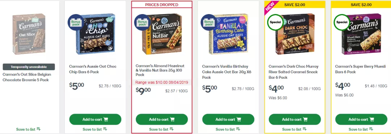Click the Bonus pack badge on Choc Chip bars
This screenshot has width=391, height=134.
coord(76,22)
